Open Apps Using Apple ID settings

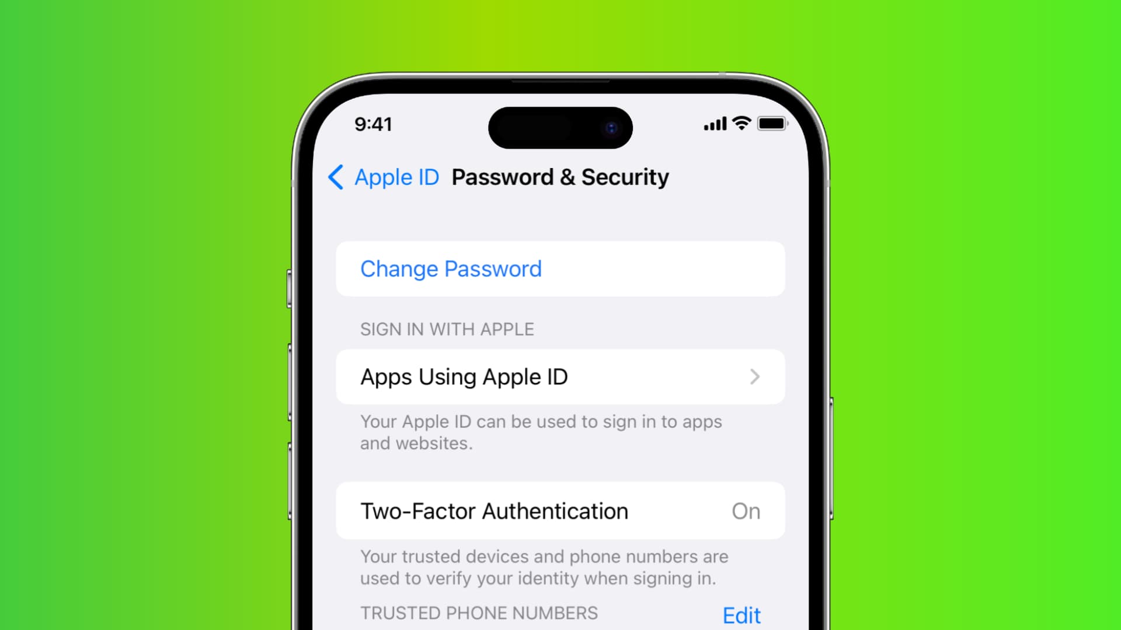[560, 377]
